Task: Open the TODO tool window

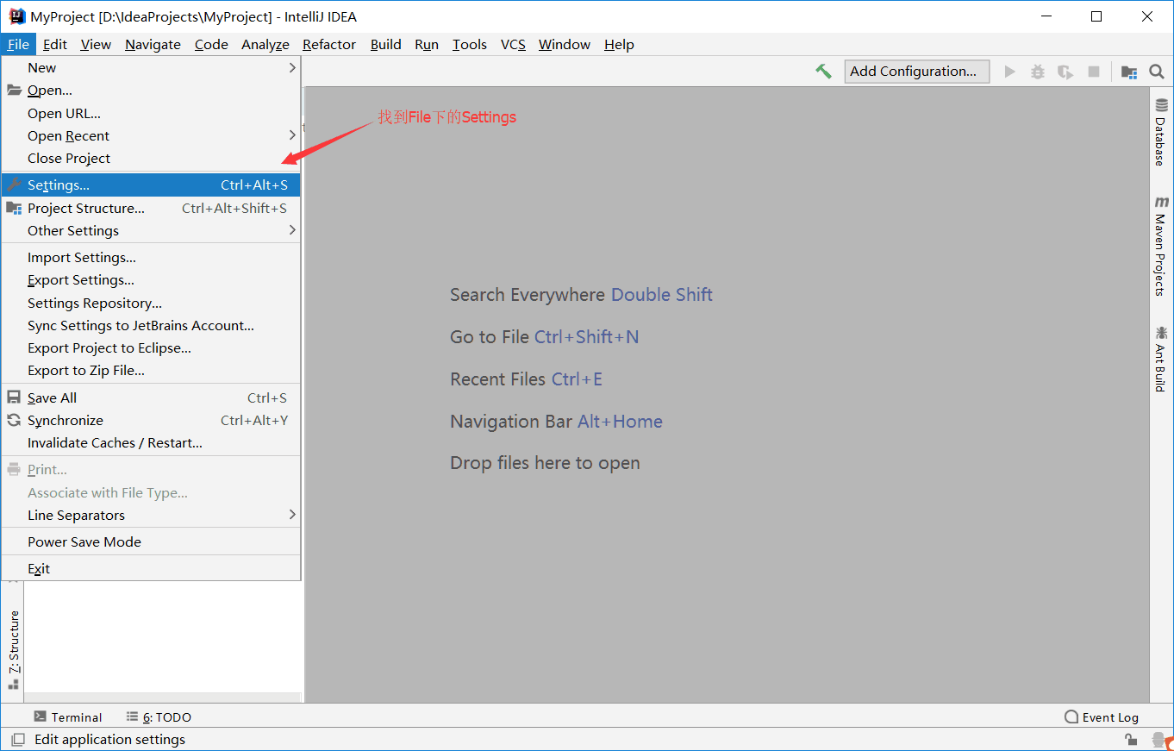Action: click(159, 717)
